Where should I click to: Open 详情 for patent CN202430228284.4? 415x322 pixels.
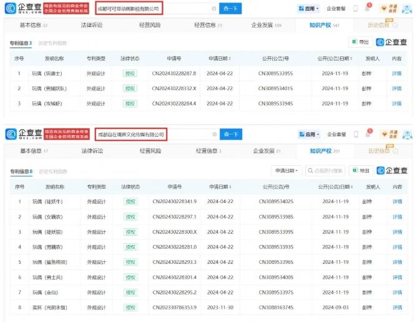pyautogui.click(x=397, y=104)
